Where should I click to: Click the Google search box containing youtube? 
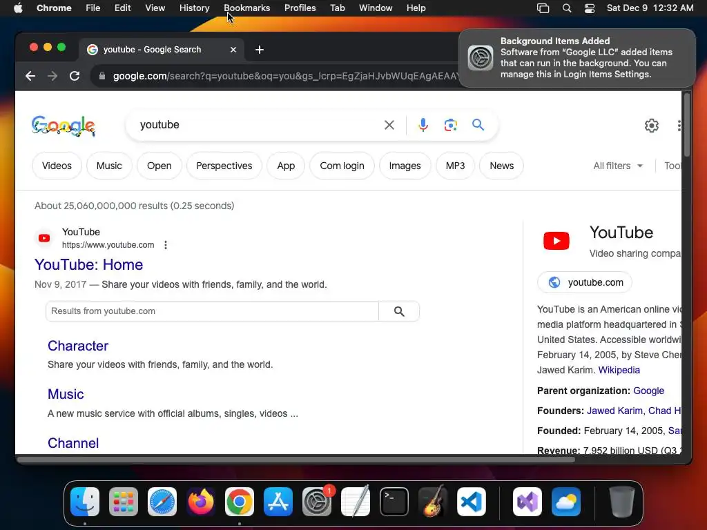point(257,125)
